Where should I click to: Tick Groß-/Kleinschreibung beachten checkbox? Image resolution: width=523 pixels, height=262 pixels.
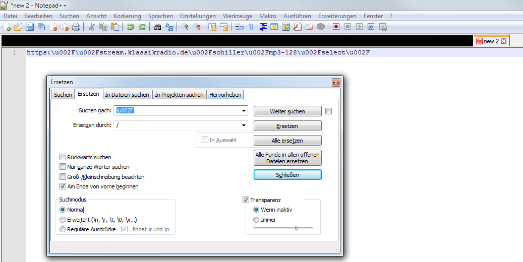[x=63, y=177]
